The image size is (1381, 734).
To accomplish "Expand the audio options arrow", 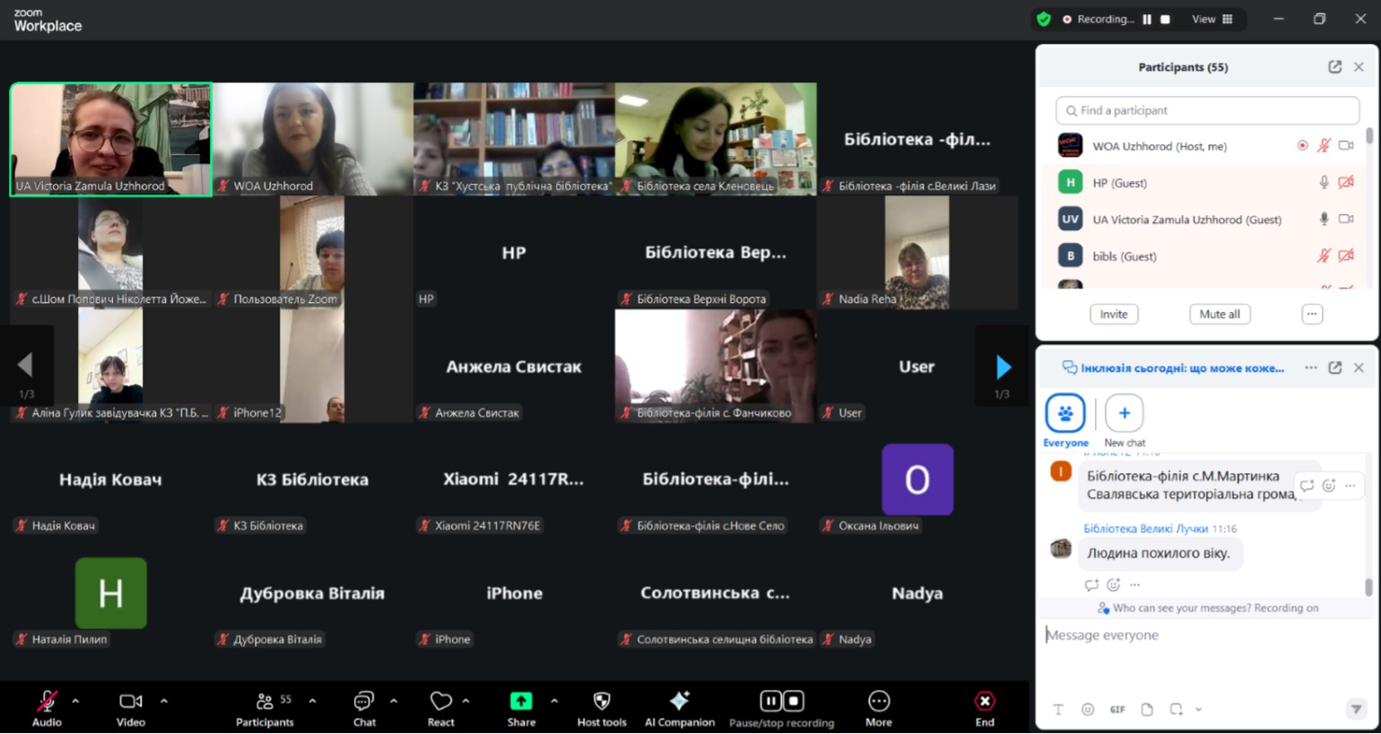I will (x=75, y=701).
